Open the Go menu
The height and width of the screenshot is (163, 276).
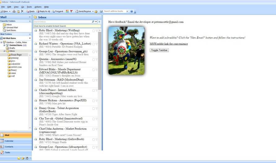[23, 7]
